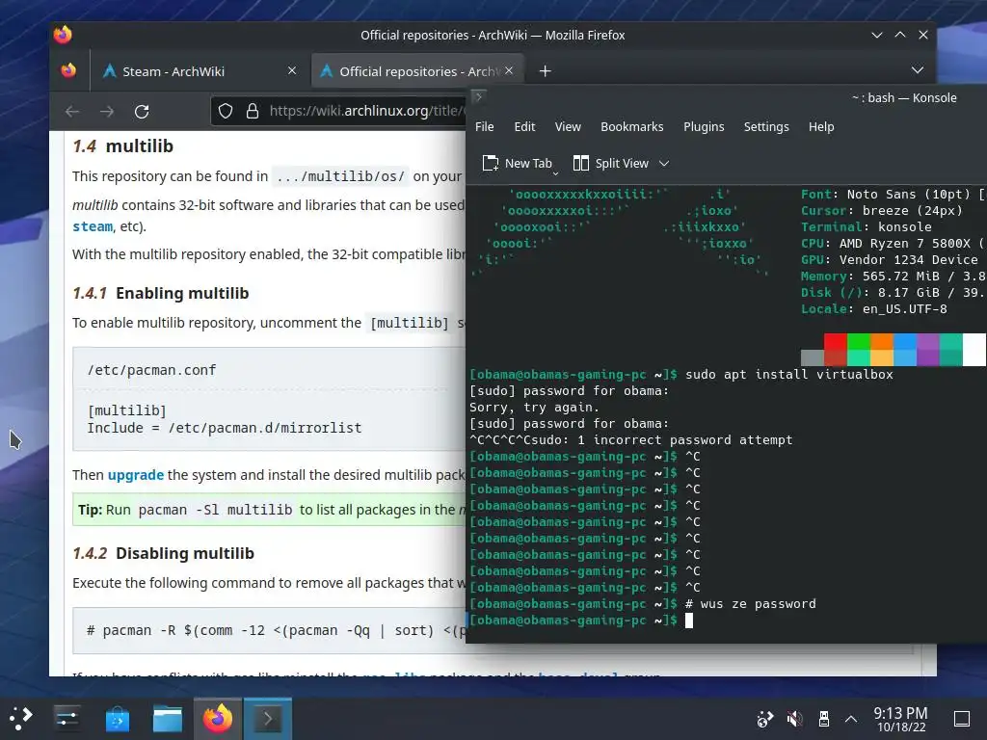
Task: Open System Settings from the taskbar
Action: pyautogui.click(x=67, y=718)
